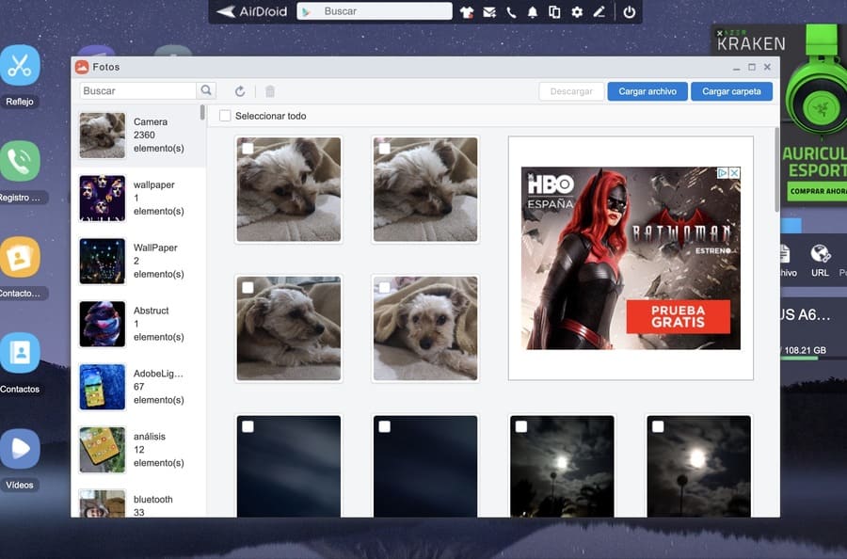The height and width of the screenshot is (559, 847).
Task: Enable the Seleccionar todo checkbox
Action: click(x=225, y=116)
